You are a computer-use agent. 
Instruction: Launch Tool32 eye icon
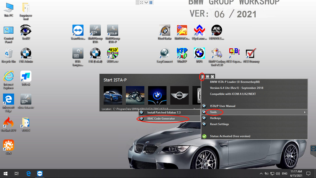point(26,32)
